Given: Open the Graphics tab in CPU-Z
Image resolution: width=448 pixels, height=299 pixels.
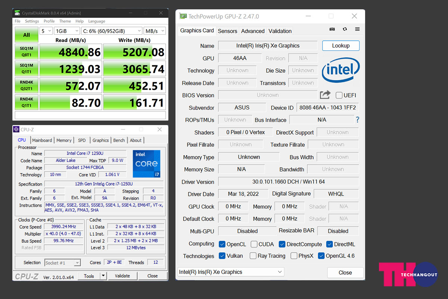Looking at the screenshot, I should [x=101, y=140].
